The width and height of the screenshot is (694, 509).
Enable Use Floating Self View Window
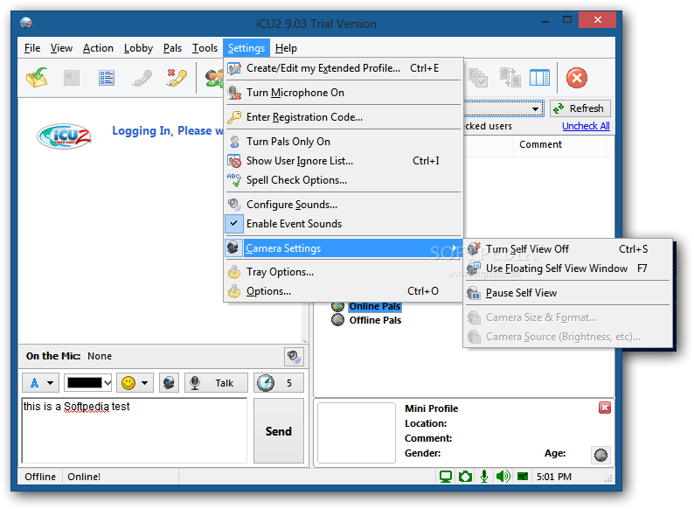click(567, 268)
